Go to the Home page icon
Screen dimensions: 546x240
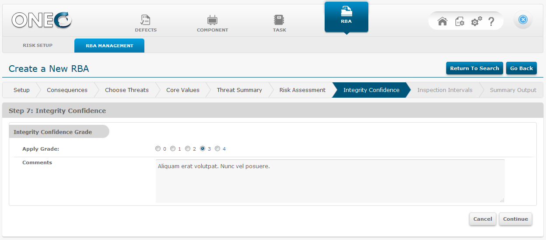442,21
